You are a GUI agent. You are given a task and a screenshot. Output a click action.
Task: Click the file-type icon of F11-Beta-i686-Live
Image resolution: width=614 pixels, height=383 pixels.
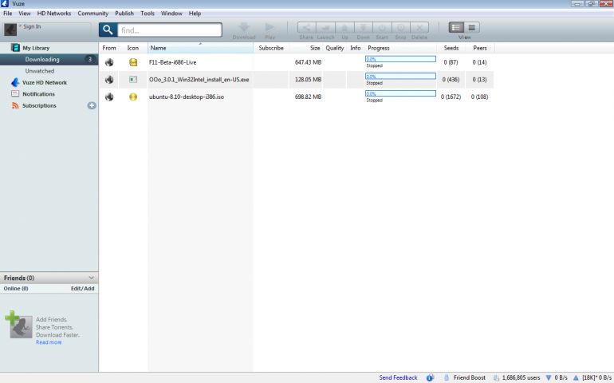pos(133,62)
